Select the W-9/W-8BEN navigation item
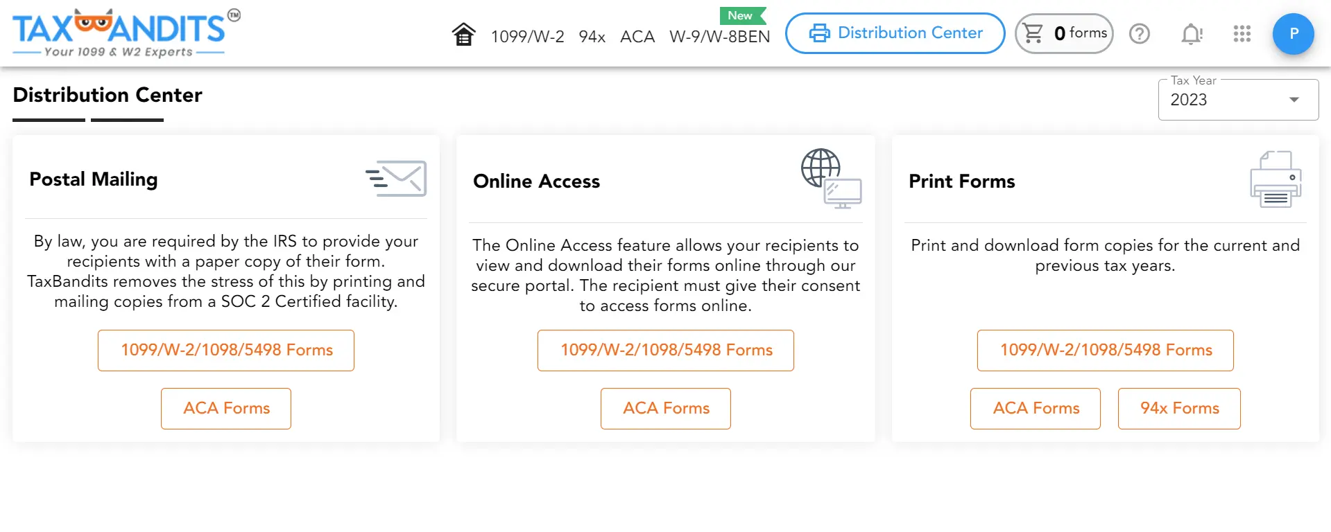The height and width of the screenshot is (532, 1331). click(x=719, y=37)
